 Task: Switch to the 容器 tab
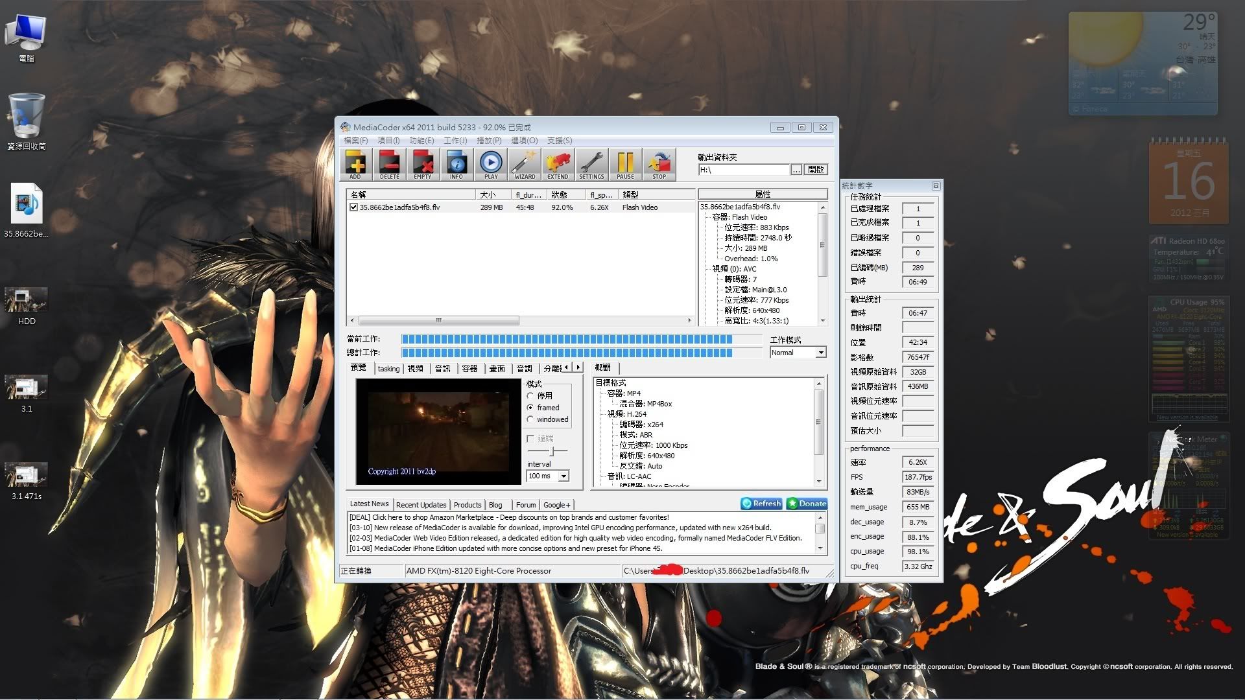(470, 369)
